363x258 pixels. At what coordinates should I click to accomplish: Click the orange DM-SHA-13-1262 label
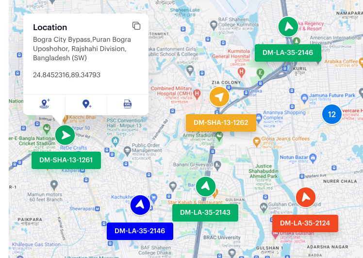click(x=221, y=123)
